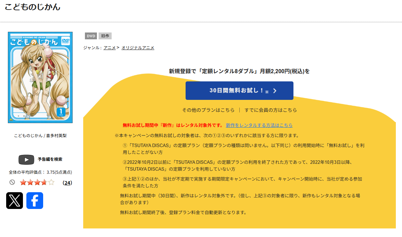Start the 30日間無料お試し trial button
Screen dimensions: 402x237
coord(239,91)
